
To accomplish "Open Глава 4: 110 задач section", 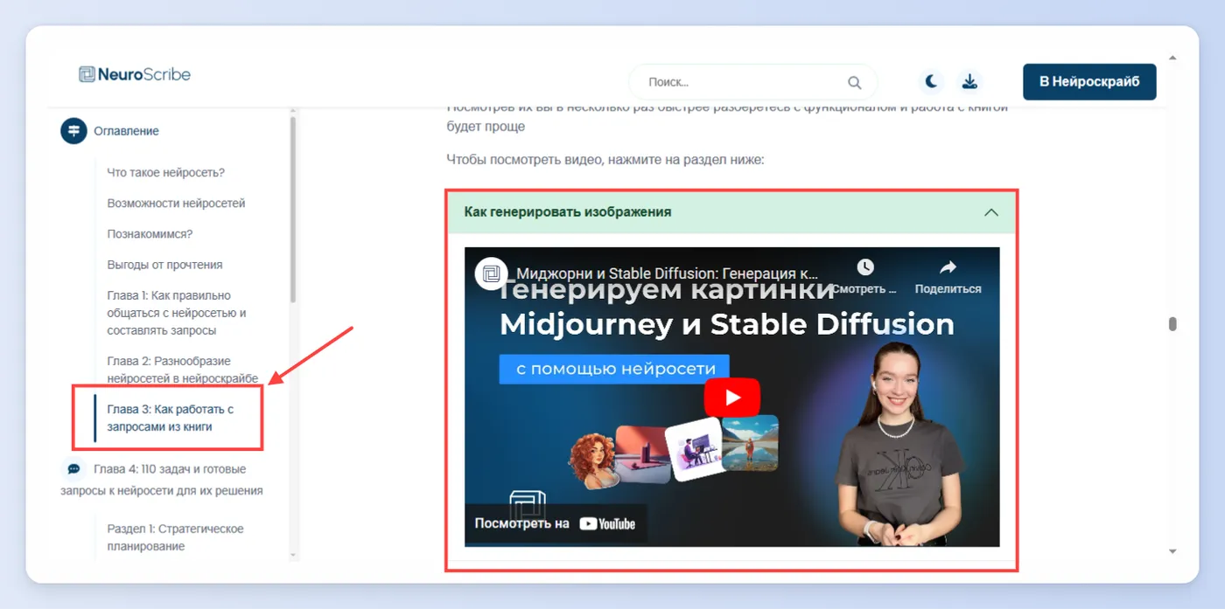I will click(162, 480).
